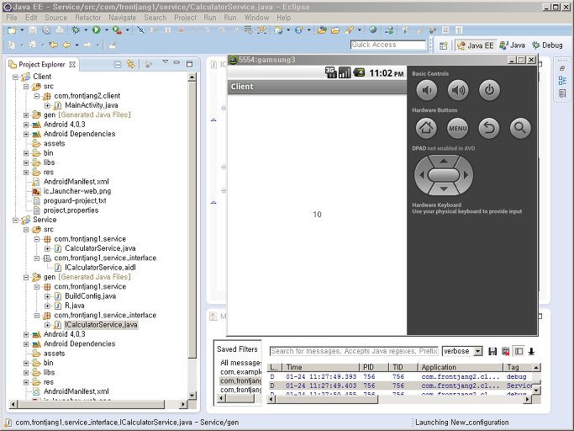
Task: Click Collapse All in Project Explorer
Action: pyautogui.click(x=117, y=65)
